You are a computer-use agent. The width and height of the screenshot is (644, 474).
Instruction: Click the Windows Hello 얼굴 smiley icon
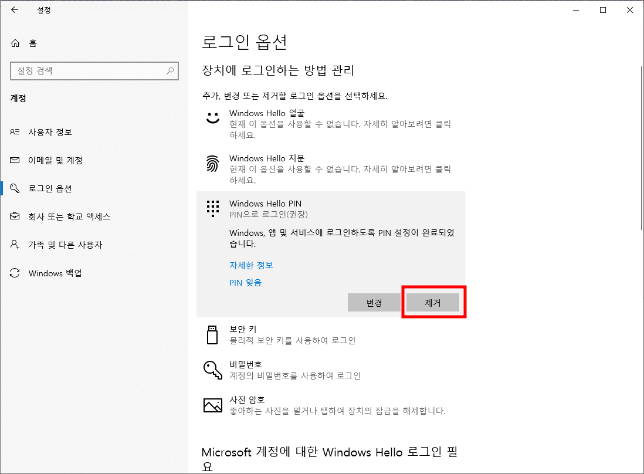coord(213,118)
